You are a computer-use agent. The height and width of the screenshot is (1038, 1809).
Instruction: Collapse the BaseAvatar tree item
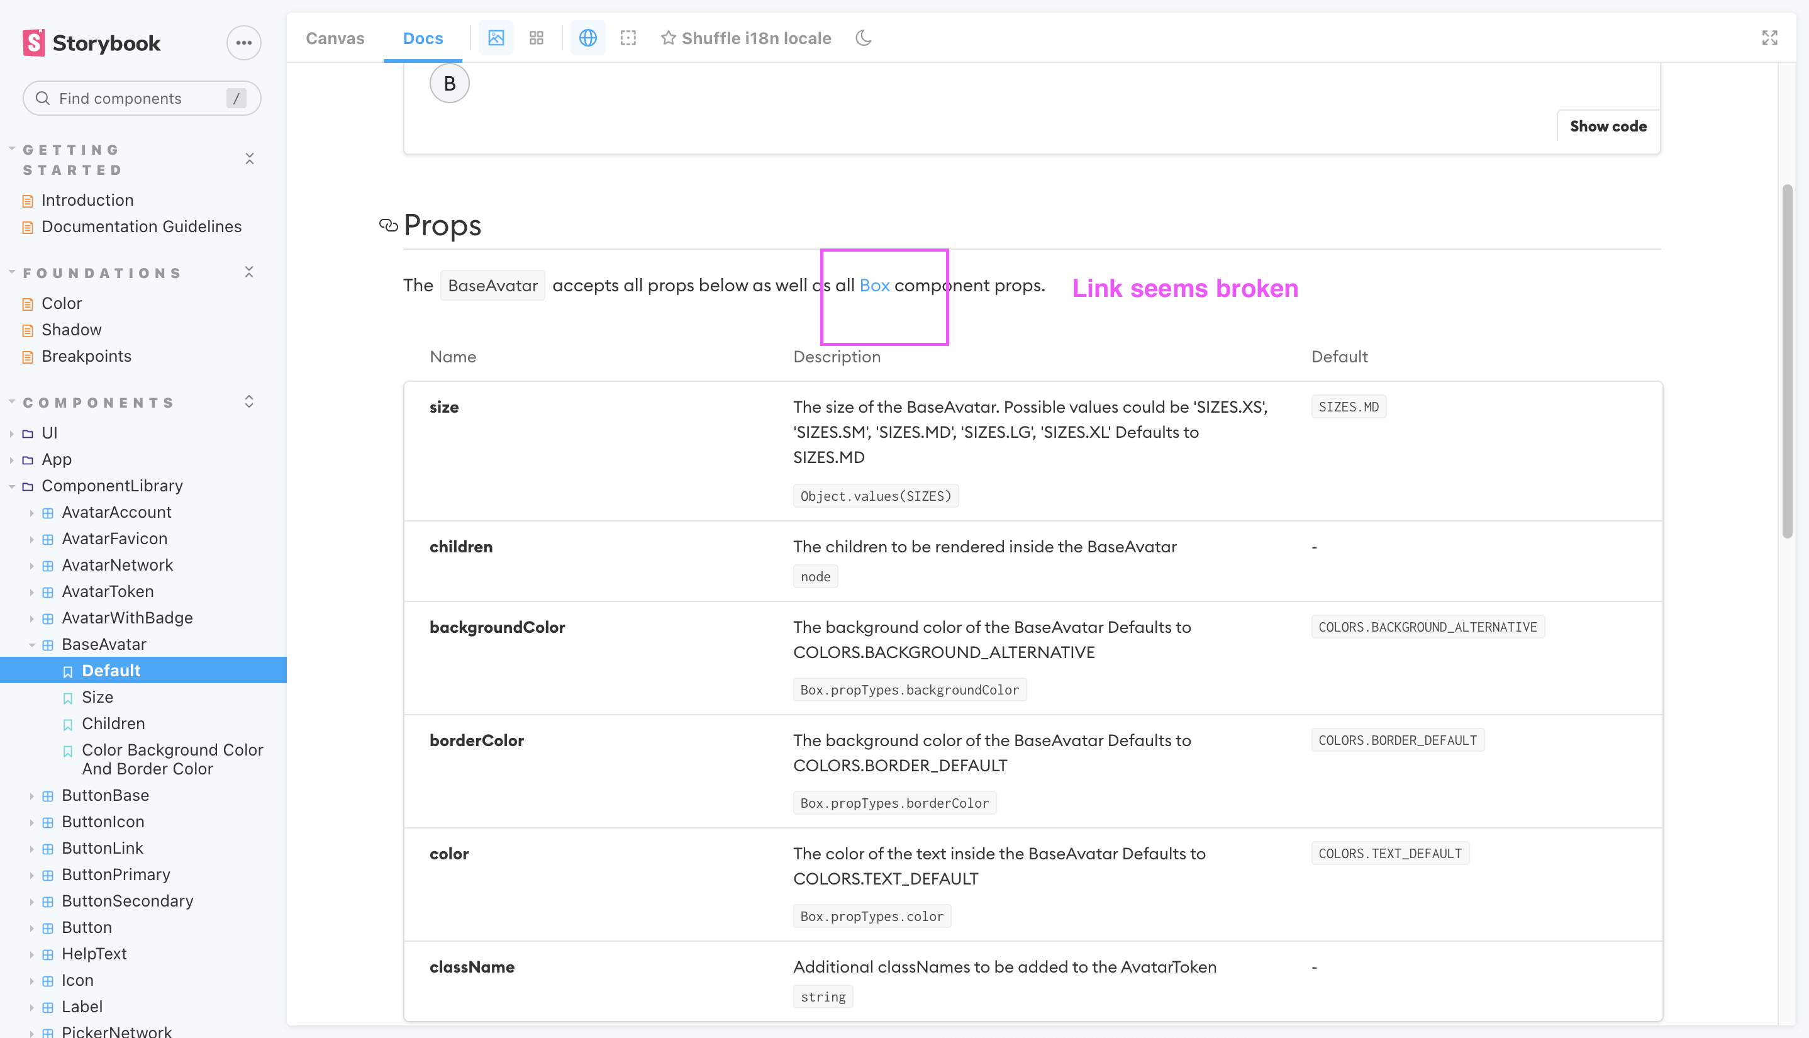click(x=32, y=644)
